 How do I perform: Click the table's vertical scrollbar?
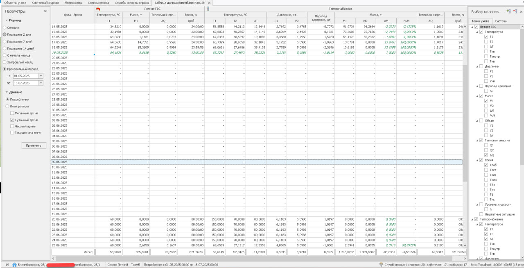464,123
